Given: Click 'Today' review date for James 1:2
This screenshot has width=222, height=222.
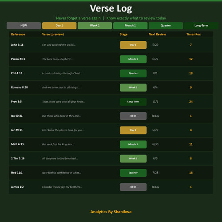Looking at the screenshot, I should 155,187.
